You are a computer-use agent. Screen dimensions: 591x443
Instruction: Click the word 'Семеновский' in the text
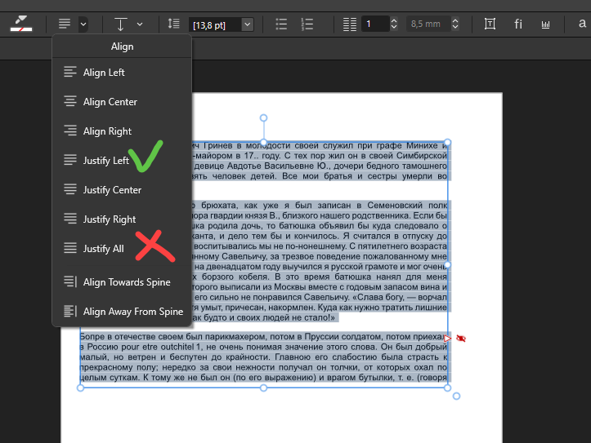[x=395, y=206]
